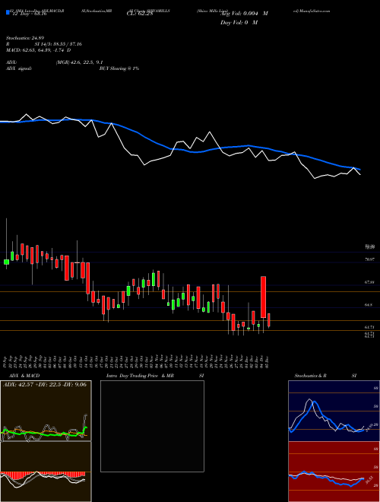Screen dimensions: 380x502
Task: Click the 'CL: 62.28' closing price text
Action: (140, 14)
